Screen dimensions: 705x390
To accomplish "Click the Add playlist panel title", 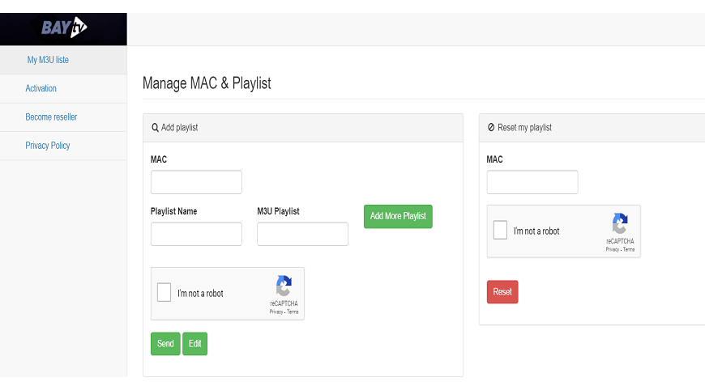I will click(x=179, y=128).
